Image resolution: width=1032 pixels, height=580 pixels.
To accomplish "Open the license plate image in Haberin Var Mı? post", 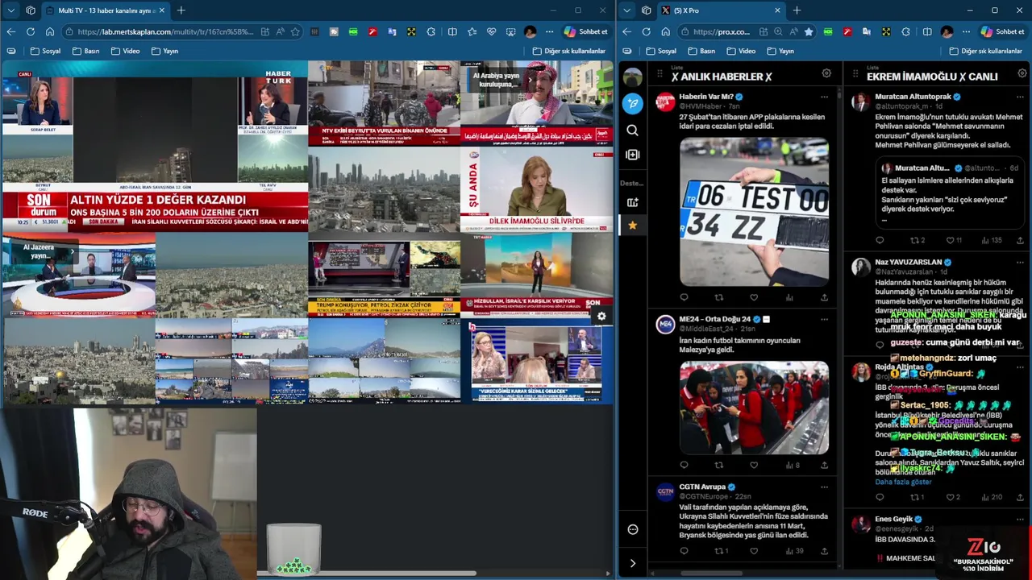I will tap(754, 212).
